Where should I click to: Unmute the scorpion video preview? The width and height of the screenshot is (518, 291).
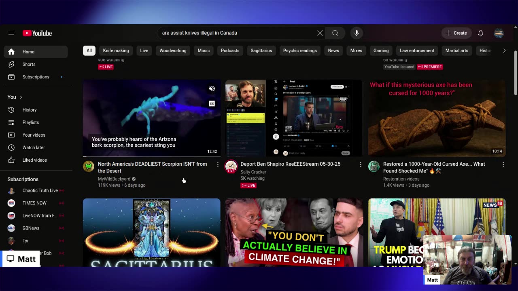(x=212, y=89)
